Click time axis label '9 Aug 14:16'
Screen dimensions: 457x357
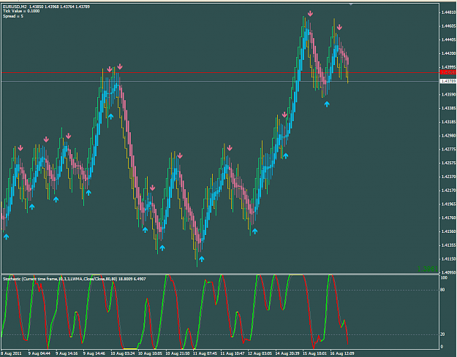67,353
